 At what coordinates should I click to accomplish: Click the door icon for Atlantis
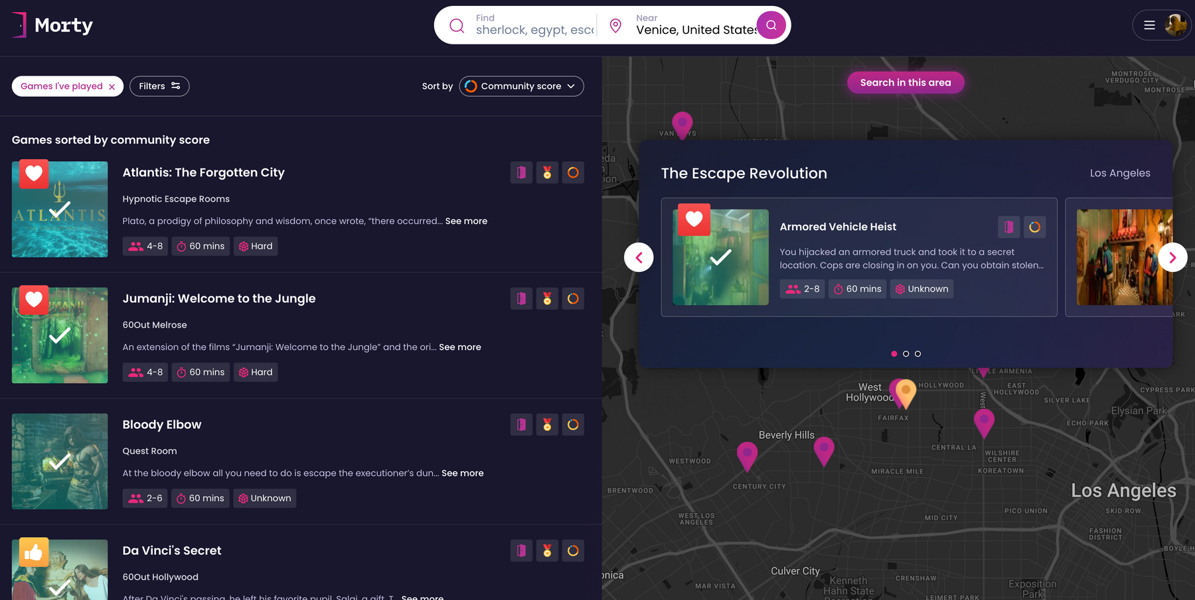coord(521,172)
